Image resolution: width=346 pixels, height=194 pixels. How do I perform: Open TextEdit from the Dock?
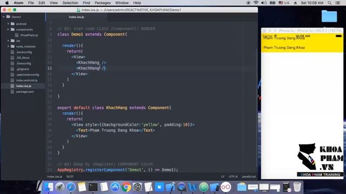tap(148, 187)
